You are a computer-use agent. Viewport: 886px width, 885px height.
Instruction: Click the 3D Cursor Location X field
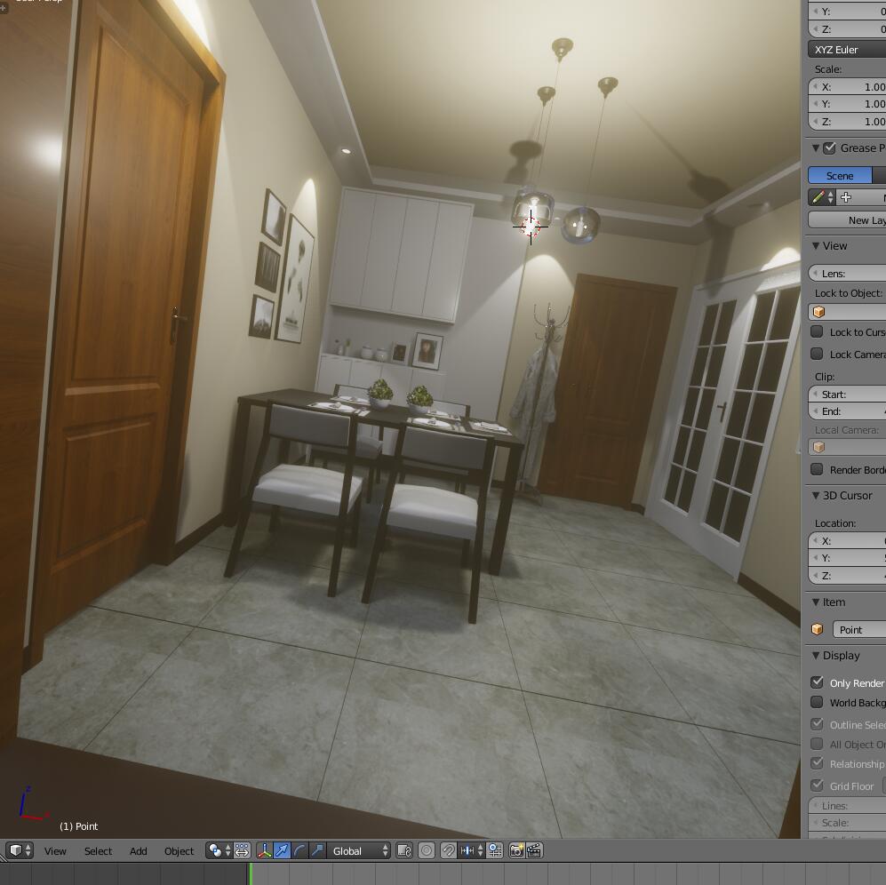[847, 541]
